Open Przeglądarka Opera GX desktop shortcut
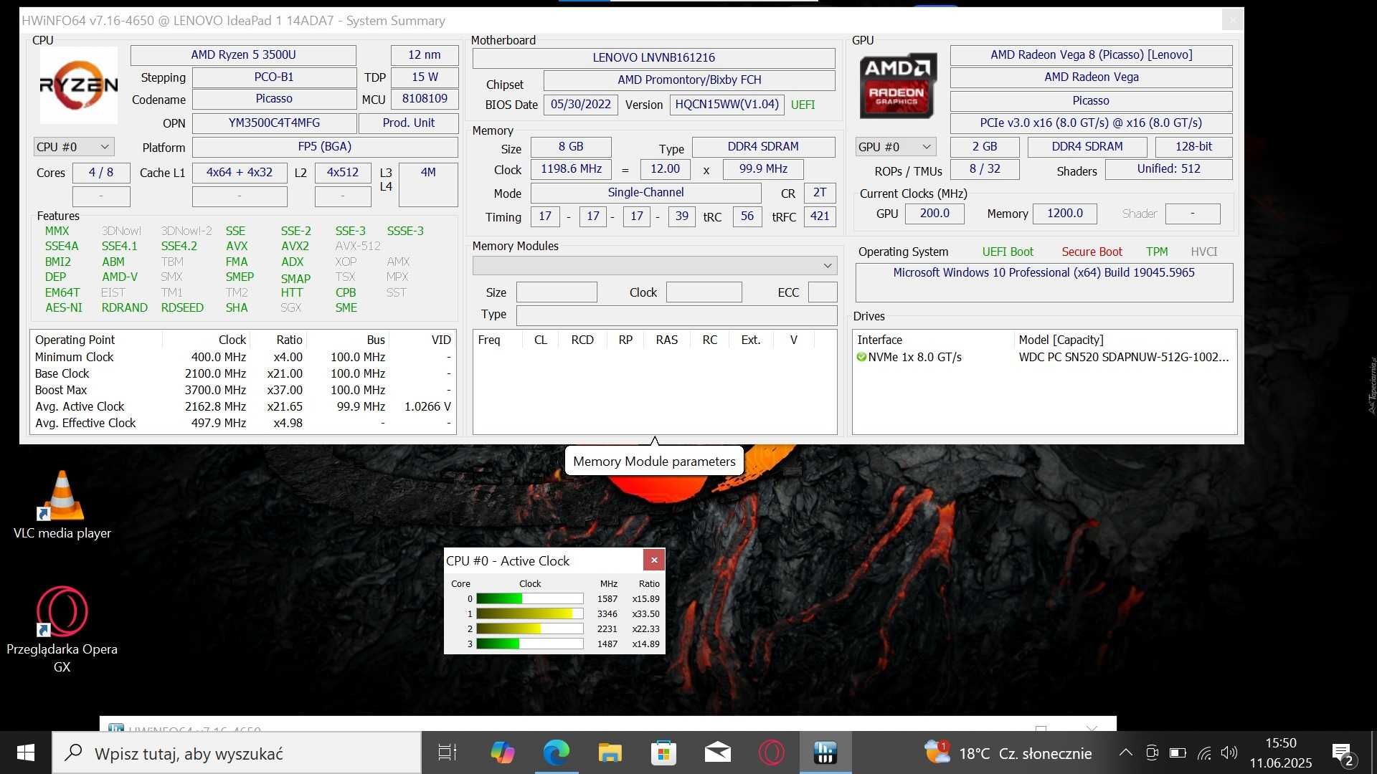This screenshot has height=774, width=1377. click(62, 629)
